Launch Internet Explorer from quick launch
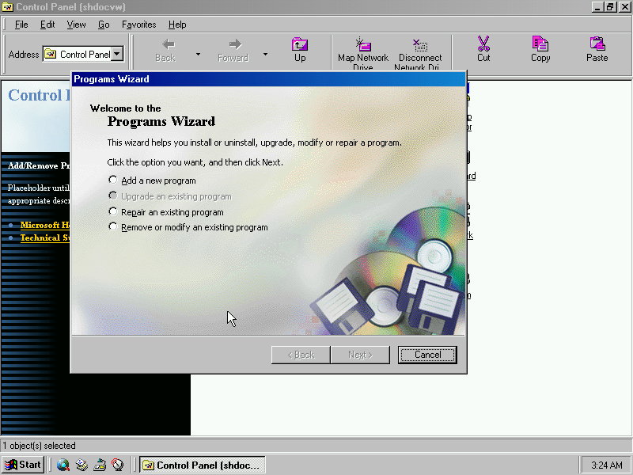Viewport: 633px width, 475px height. point(63,465)
